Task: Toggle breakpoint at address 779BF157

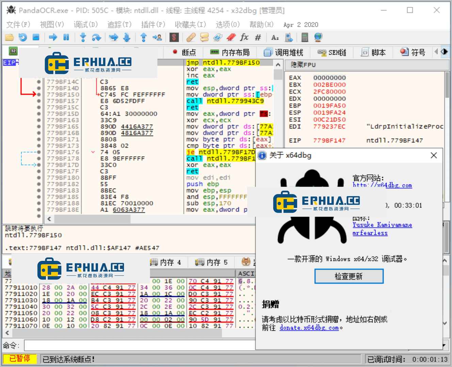Action: point(39,101)
